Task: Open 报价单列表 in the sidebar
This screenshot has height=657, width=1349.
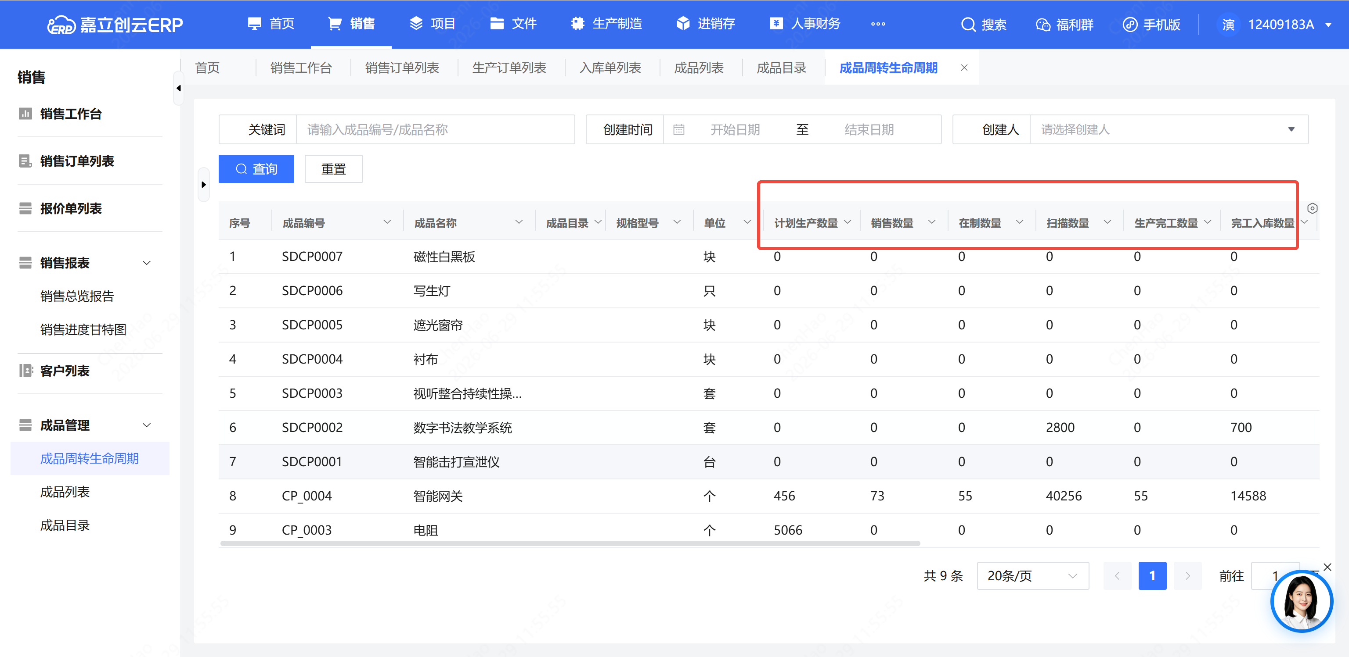Action: pos(71,208)
